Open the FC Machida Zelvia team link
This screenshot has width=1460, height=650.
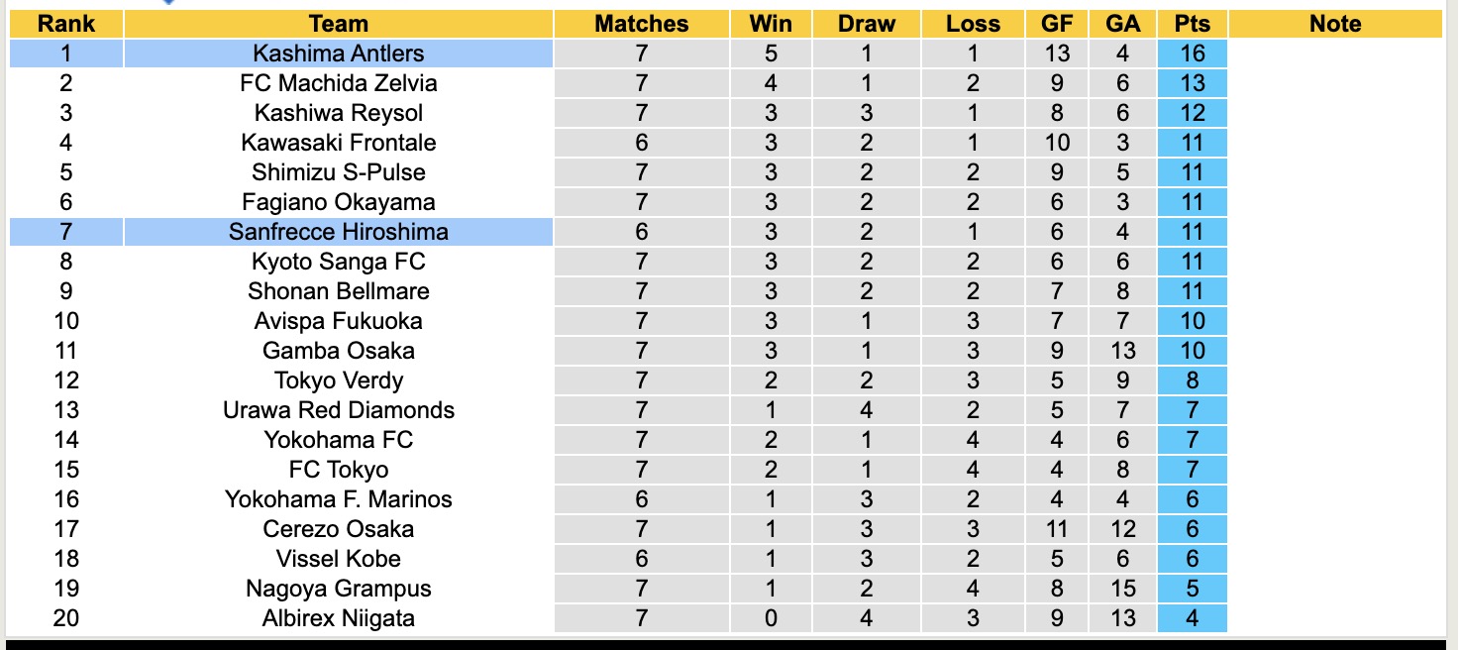coord(338,83)
